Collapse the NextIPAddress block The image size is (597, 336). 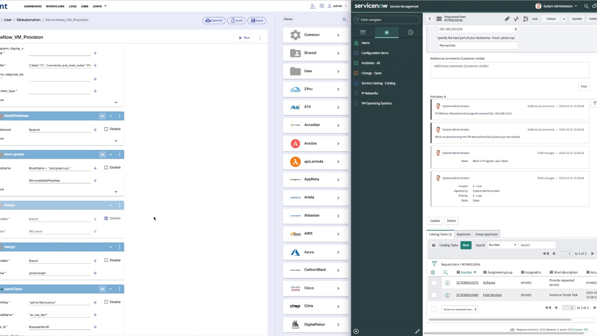(111, 116)
